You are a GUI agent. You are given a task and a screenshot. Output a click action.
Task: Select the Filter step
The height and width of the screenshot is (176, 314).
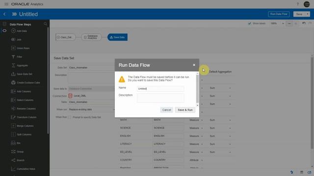coord(17,57)
